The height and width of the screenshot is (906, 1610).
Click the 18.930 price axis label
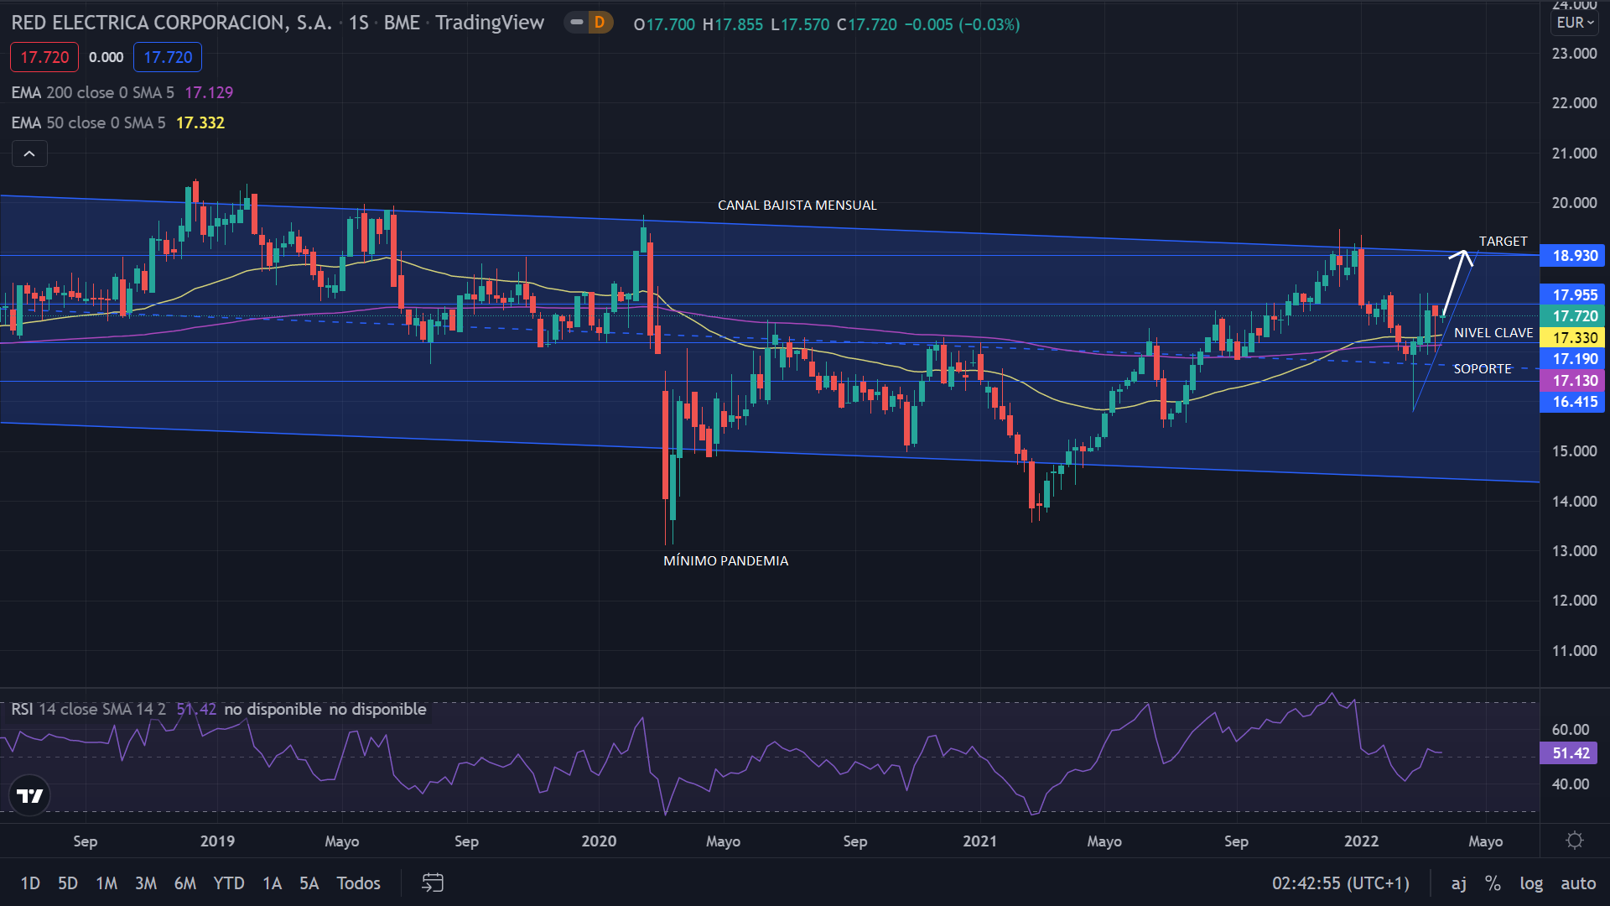click(x=1572, y=256)
